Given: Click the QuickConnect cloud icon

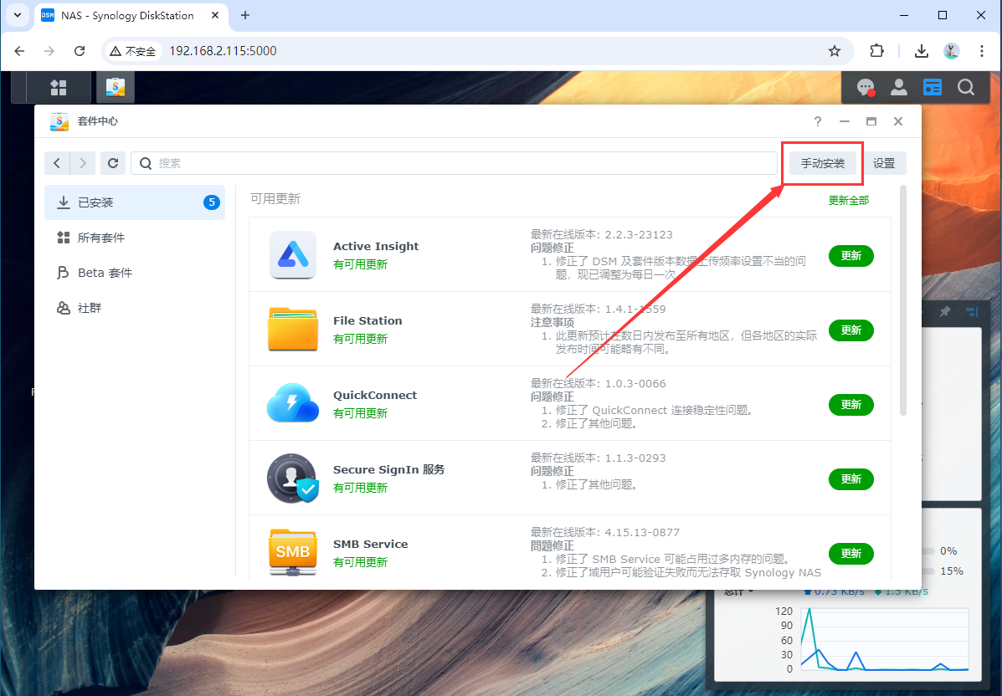Looking at the screenshot, I should coord(293,404).
